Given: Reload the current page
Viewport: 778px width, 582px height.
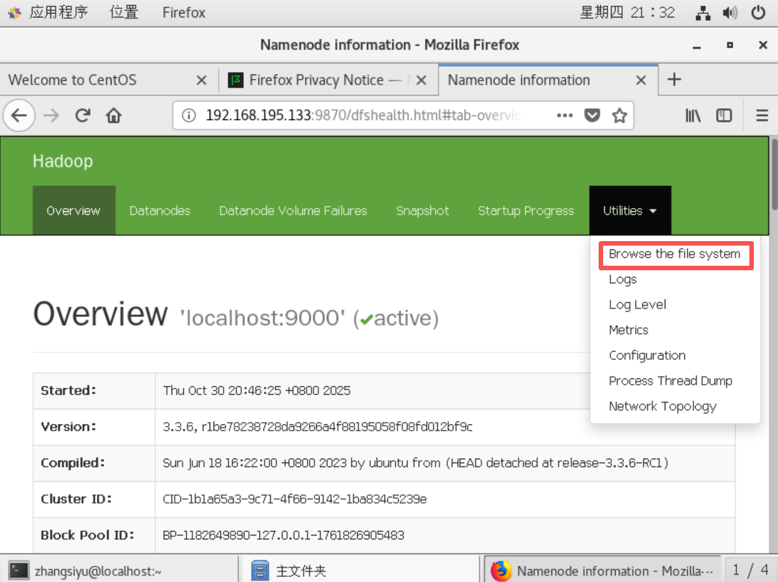Looking at the screenshot, I should tap(82, 115).
